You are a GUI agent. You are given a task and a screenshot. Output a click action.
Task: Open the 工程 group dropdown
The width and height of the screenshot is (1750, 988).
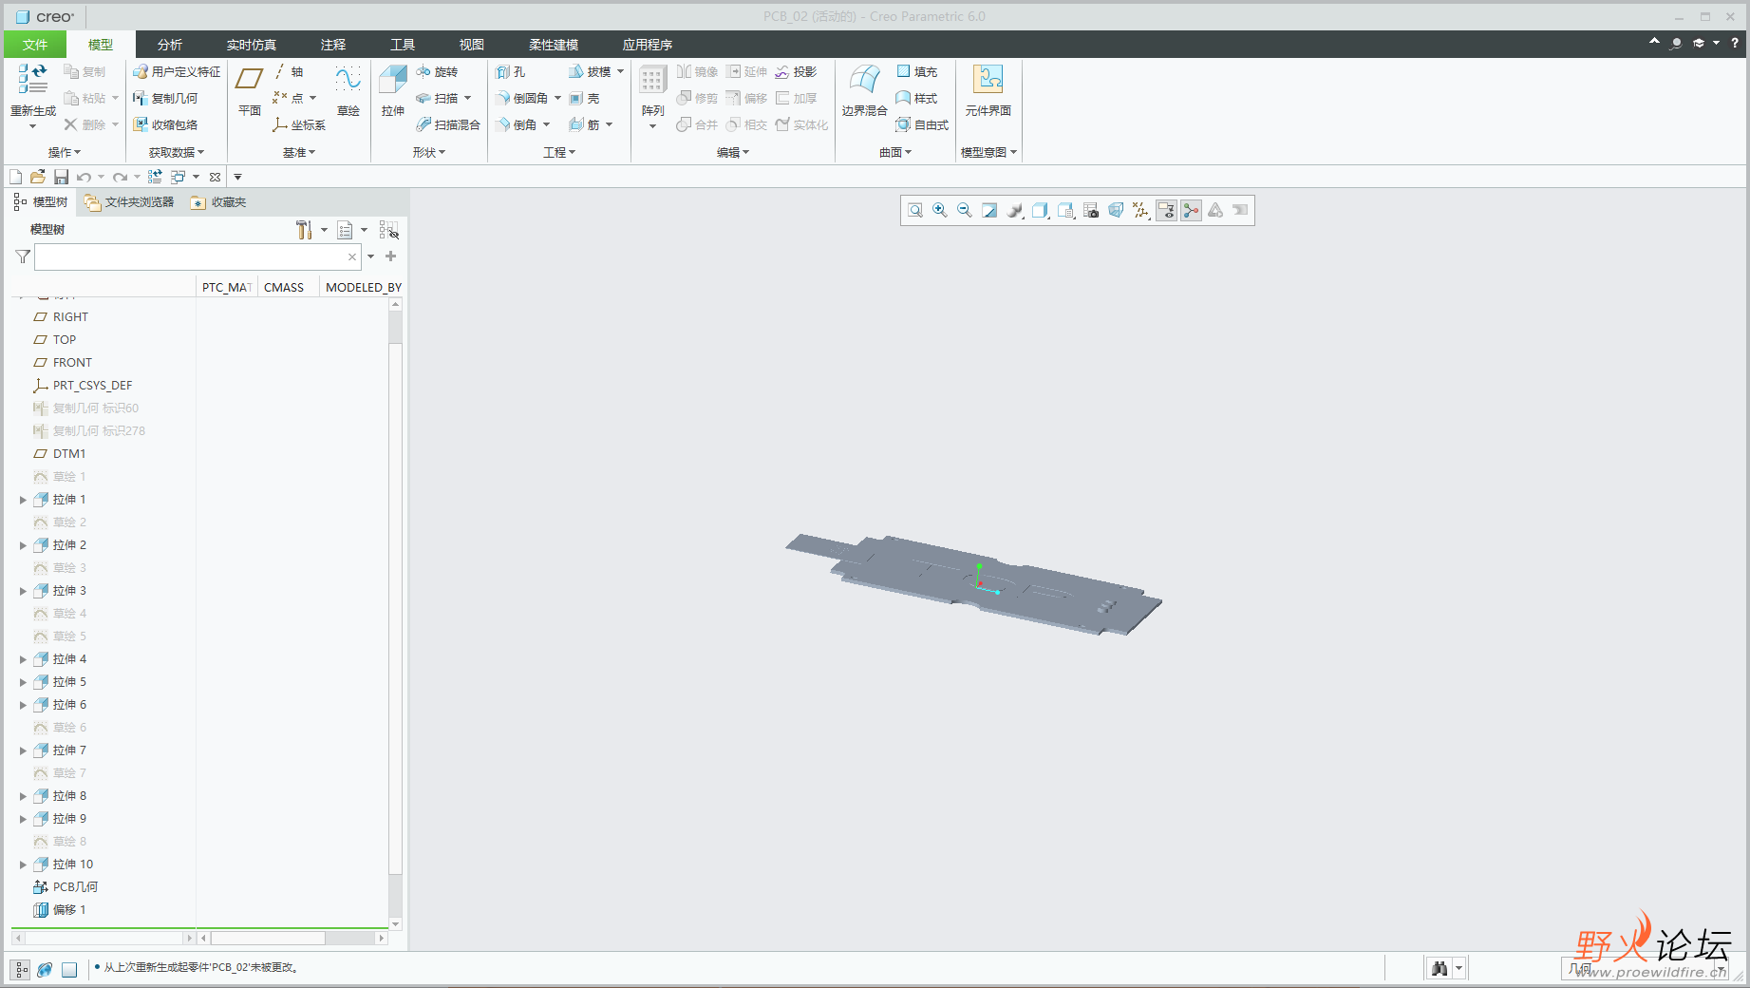click(559, 152)
